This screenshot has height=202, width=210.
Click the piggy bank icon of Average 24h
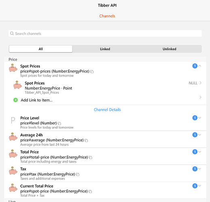(13, 137)
